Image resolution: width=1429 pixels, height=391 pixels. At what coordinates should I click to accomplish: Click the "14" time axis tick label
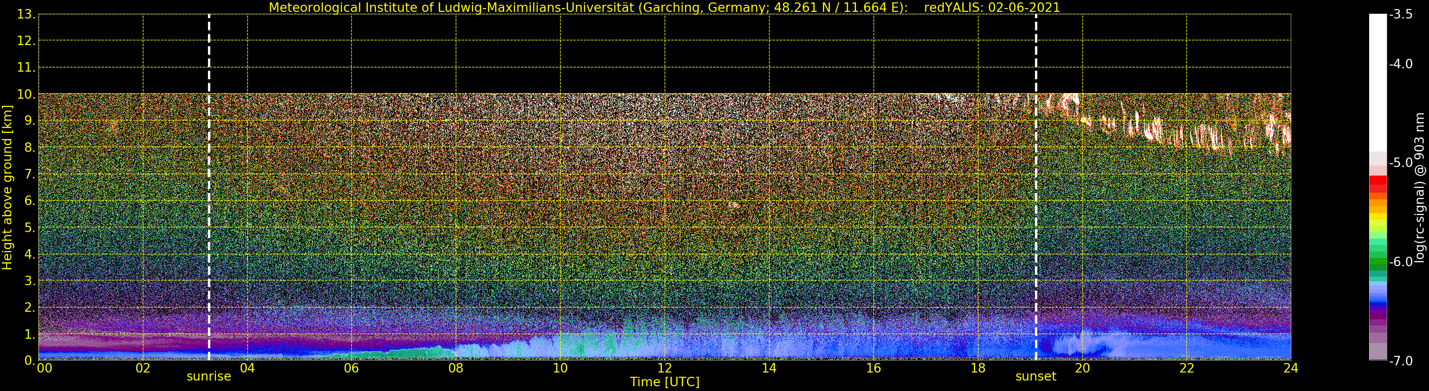pos(769,369)
